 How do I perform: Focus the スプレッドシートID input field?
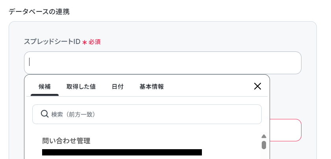click(x=163, y=63)
